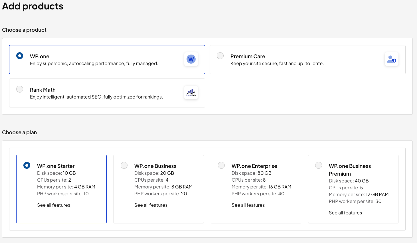Choose the WP.one Business Premium plan
417x243 pixels.
[319, 165]
